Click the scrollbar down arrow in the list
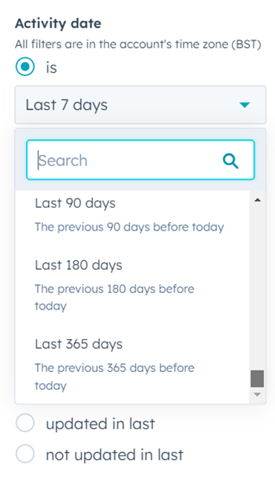The height and width of the screenshot is (485, 275). [257, 394]
